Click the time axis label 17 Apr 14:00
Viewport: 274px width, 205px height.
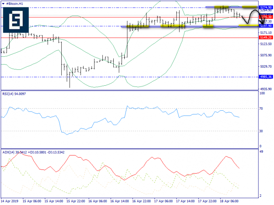click(185, 201)
